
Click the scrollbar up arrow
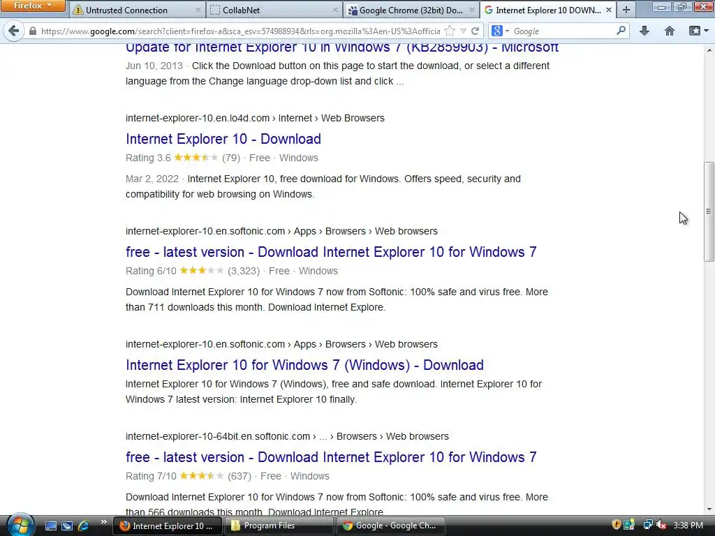click(x=709, y=50)
